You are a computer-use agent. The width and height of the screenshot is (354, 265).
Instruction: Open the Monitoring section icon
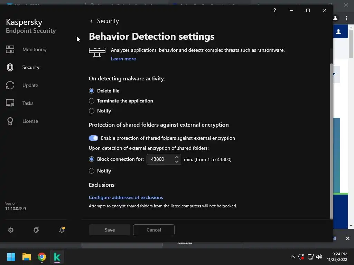pyautogui.click(x=10, y=49)
